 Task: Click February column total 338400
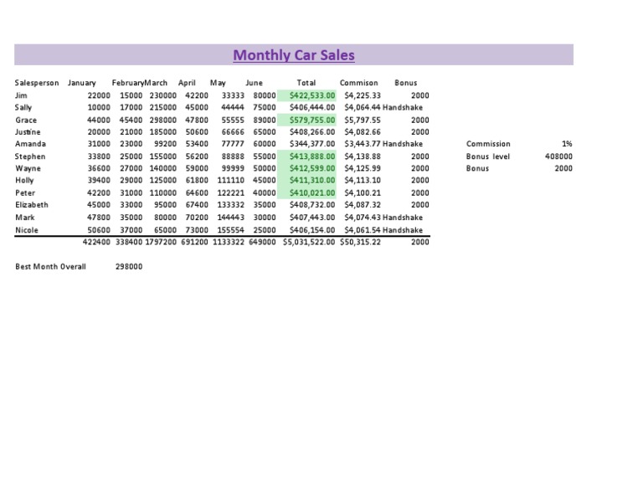129,242
